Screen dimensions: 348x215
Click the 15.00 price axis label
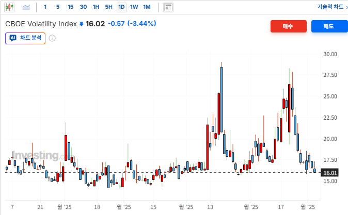click(x=330, y=181)
